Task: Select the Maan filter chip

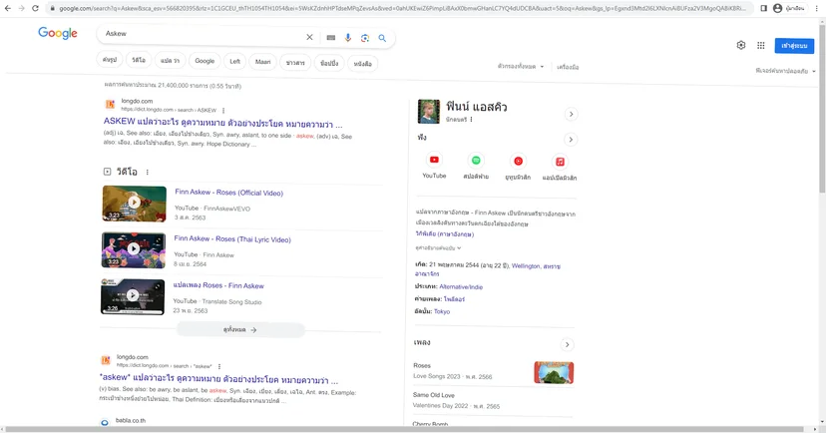Action: (x=263, y=62)
